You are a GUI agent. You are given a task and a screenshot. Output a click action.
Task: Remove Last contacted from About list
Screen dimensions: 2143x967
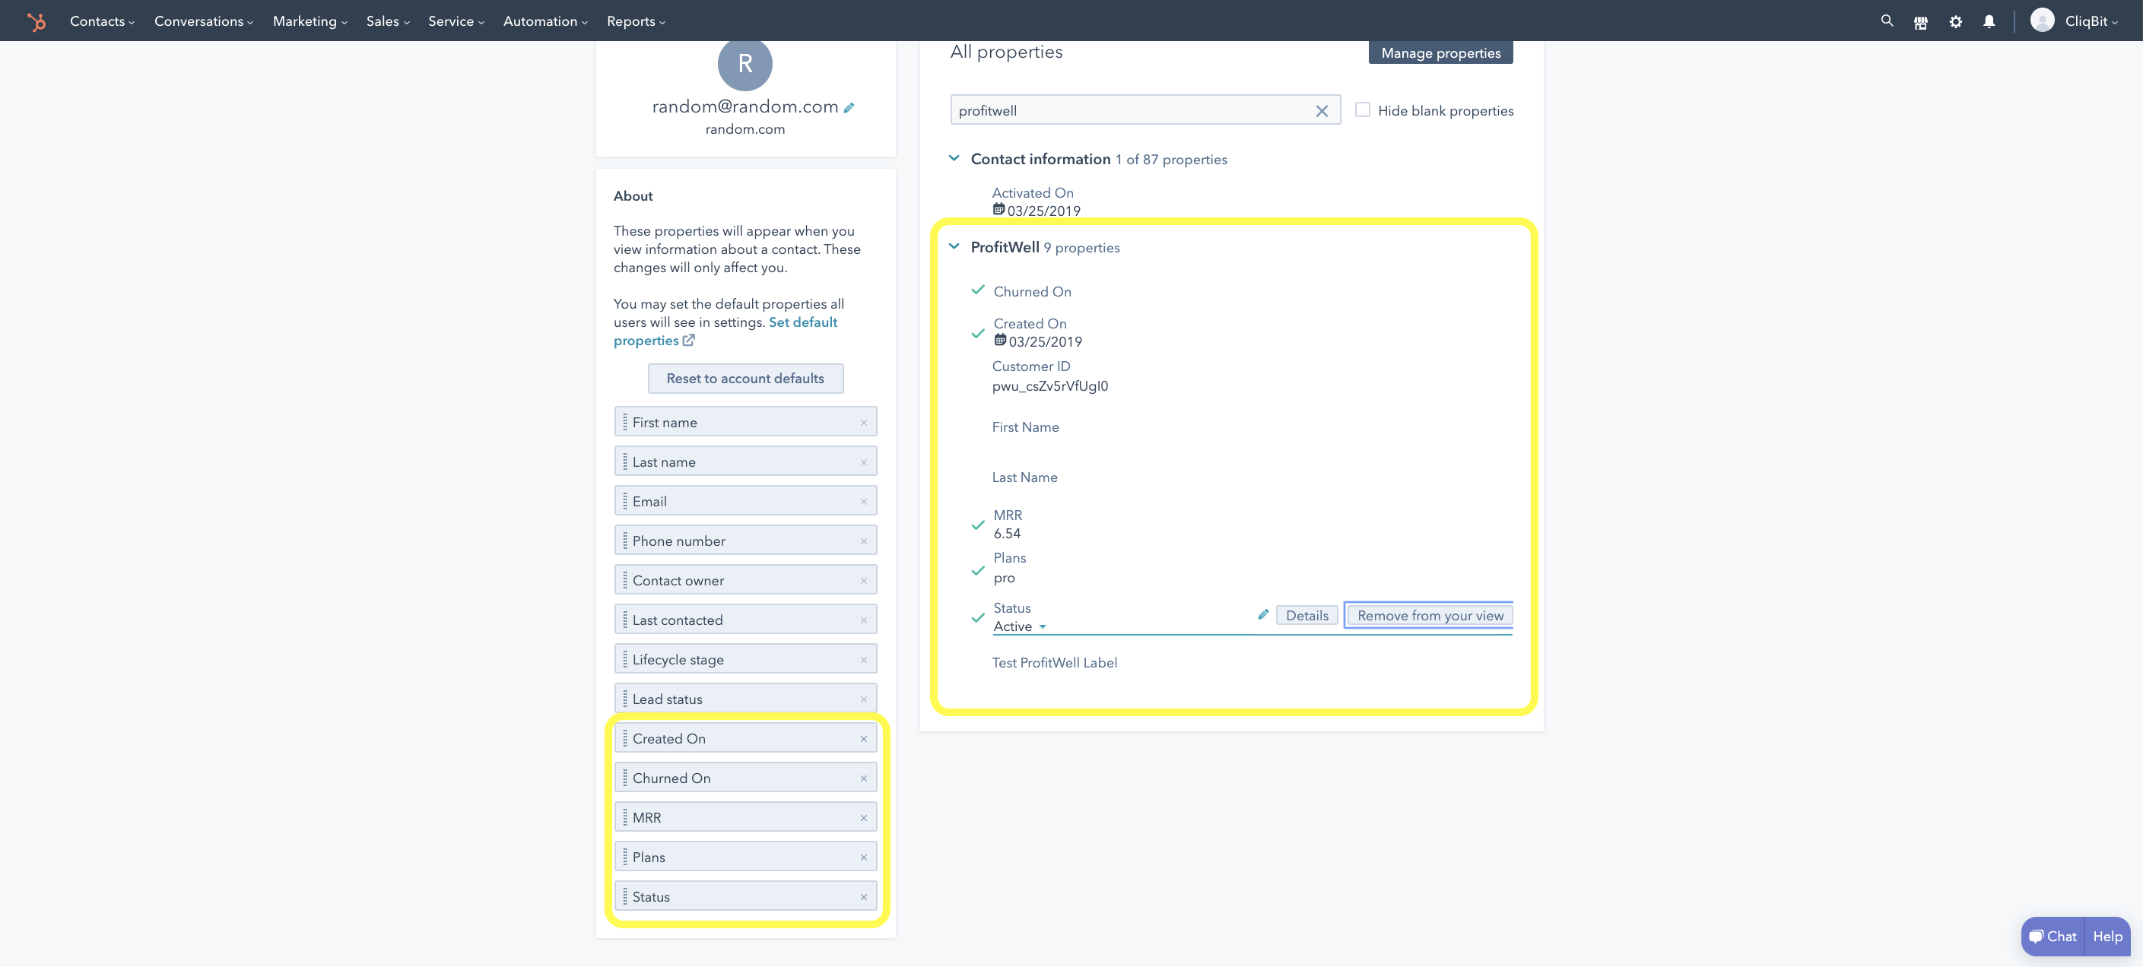(x=864, y=620)
